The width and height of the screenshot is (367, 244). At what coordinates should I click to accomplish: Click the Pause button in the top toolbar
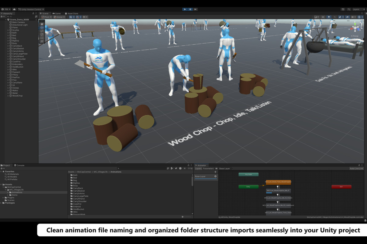(190, 9)
